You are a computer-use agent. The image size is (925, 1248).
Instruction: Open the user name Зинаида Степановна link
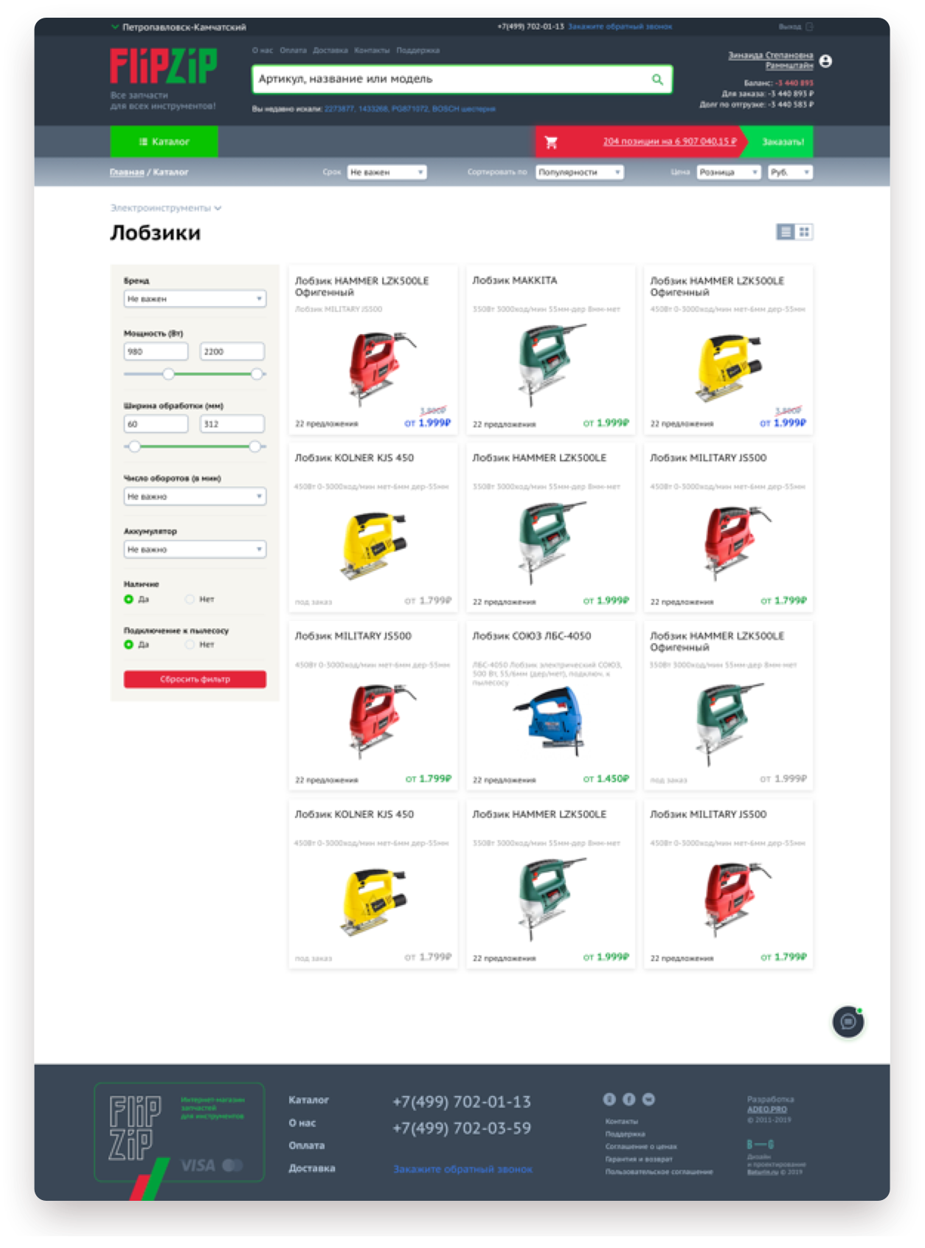tap(771, 60)
